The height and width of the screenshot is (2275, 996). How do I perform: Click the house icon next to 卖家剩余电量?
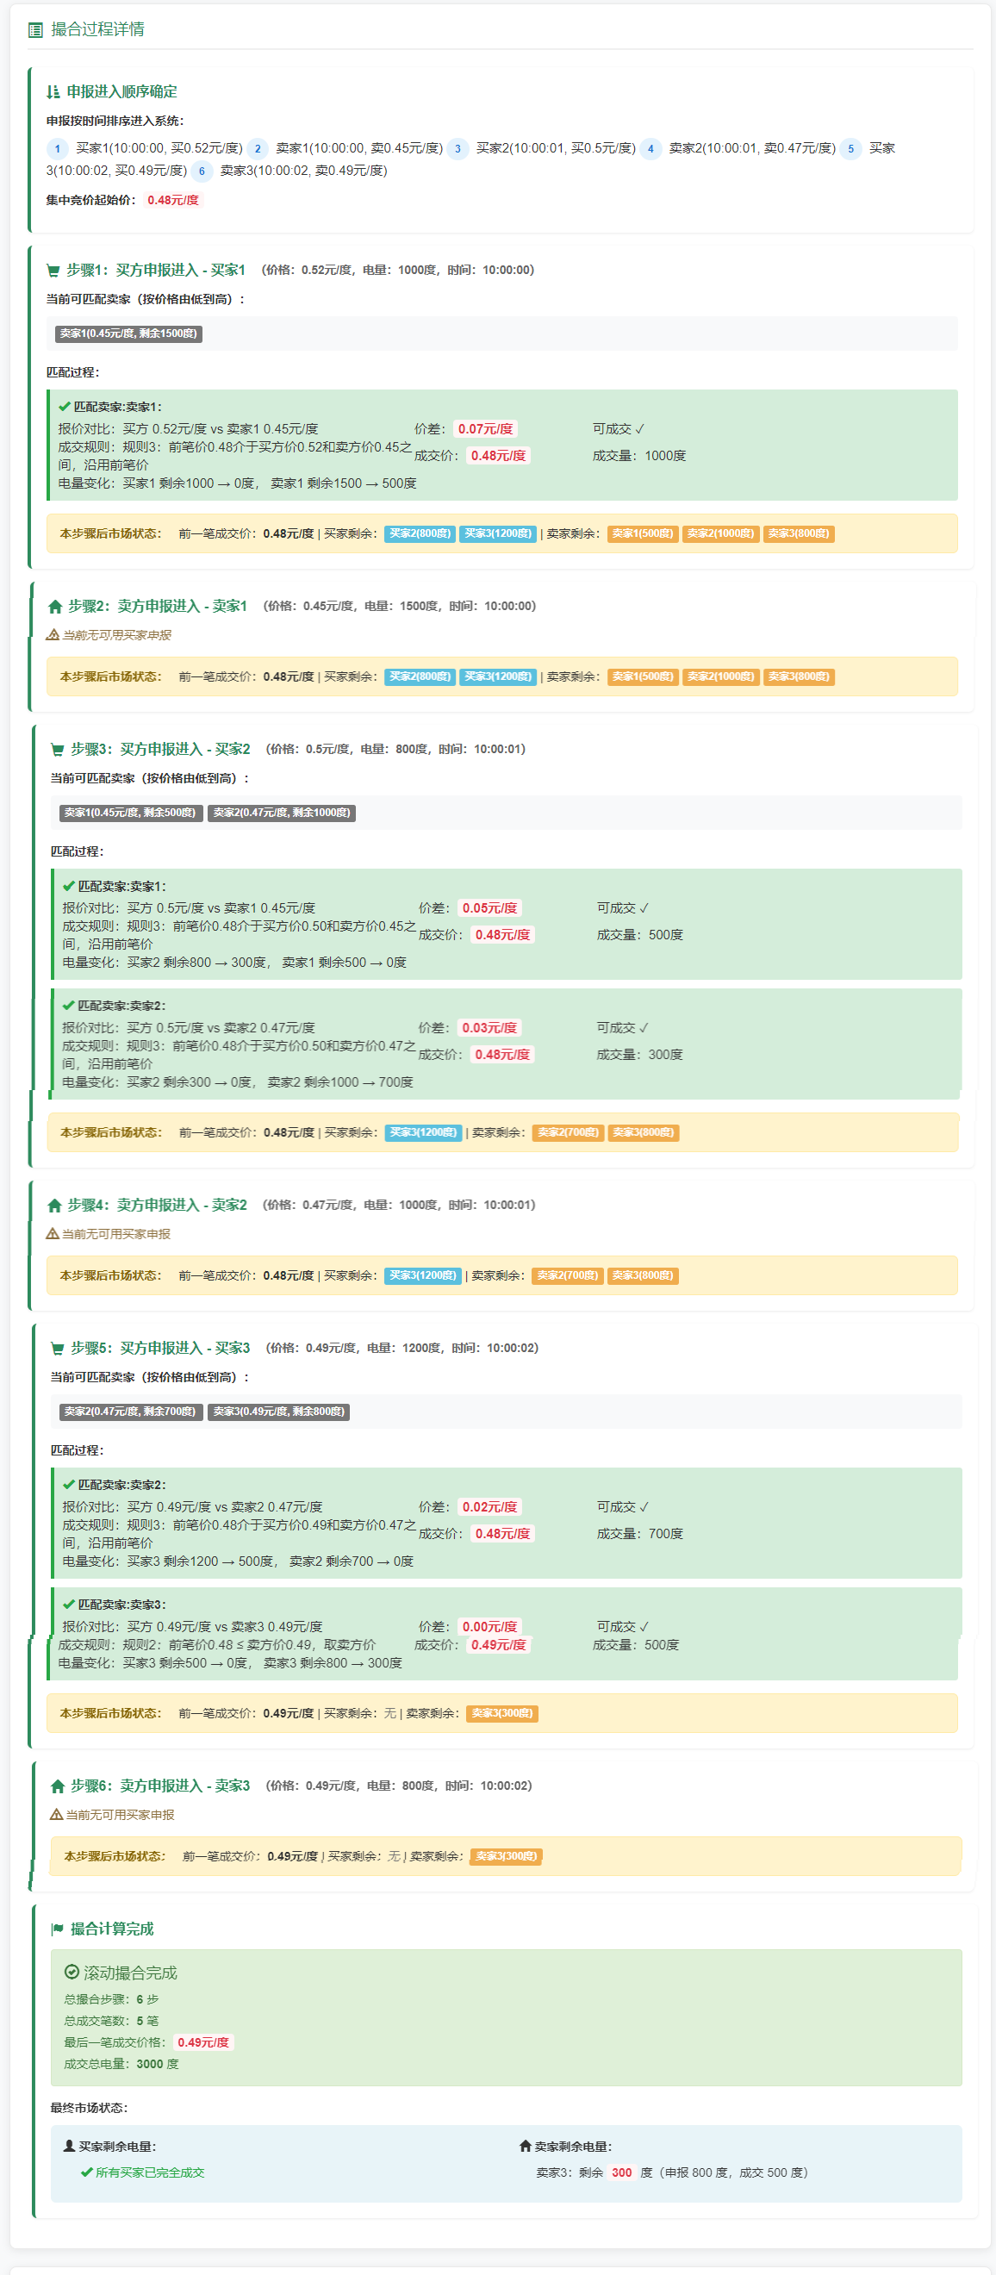[526, 2146]
